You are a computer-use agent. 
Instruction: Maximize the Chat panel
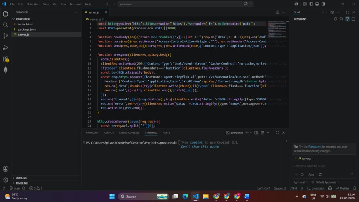coord(347,12)
